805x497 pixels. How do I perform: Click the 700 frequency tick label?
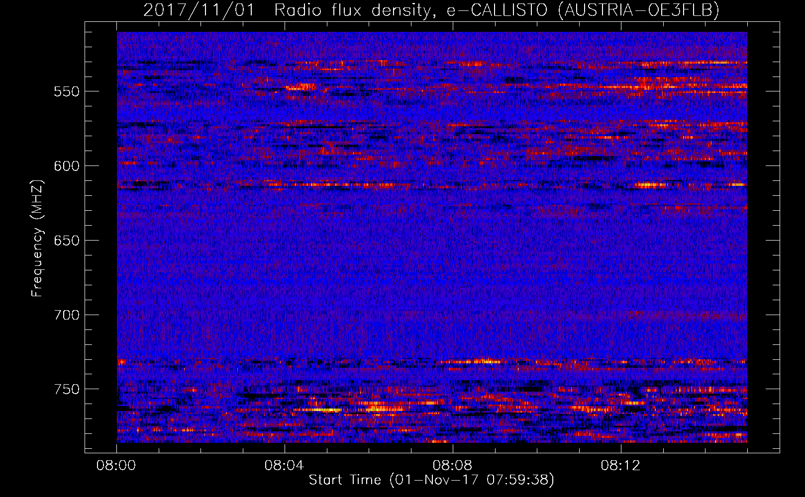click(67, 315)
